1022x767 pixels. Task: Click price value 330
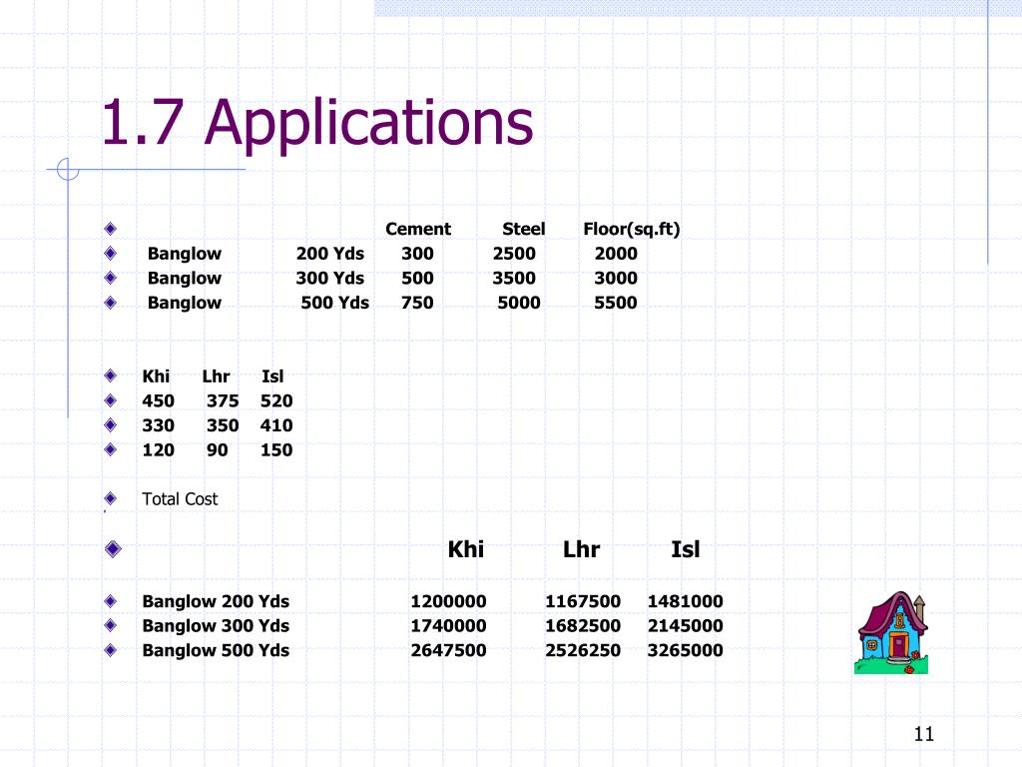tap(159, 425)
